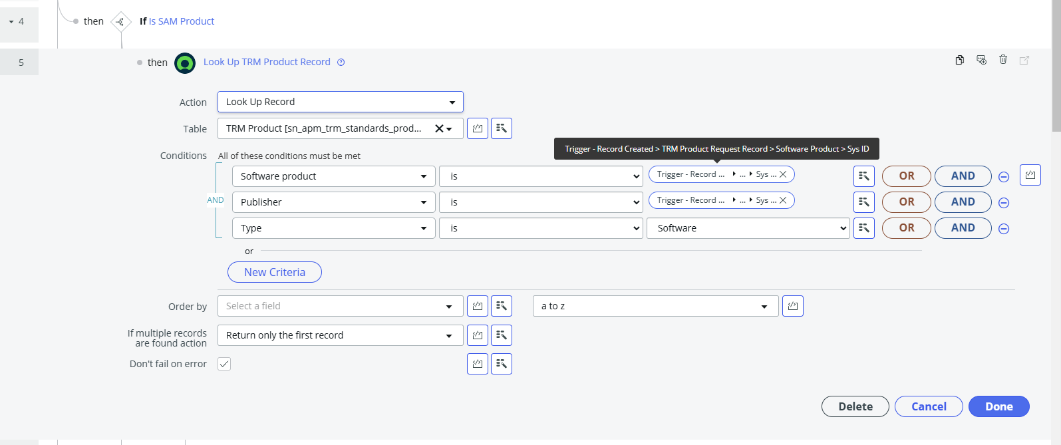Open the Look Up TRM Product Record link
1061x445 pixels.
[x=267, y=62]
